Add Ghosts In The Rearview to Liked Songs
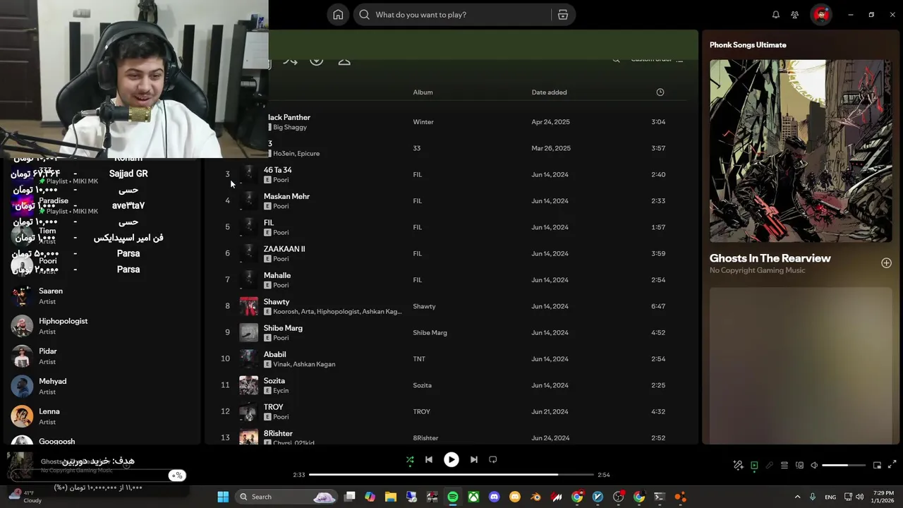Screen dimensions: 903x508 pos(886,263)
